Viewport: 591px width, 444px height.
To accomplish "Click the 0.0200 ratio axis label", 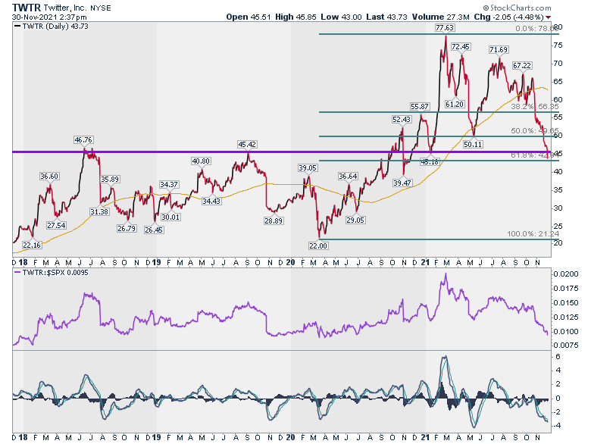I will (x=566, y=274).
